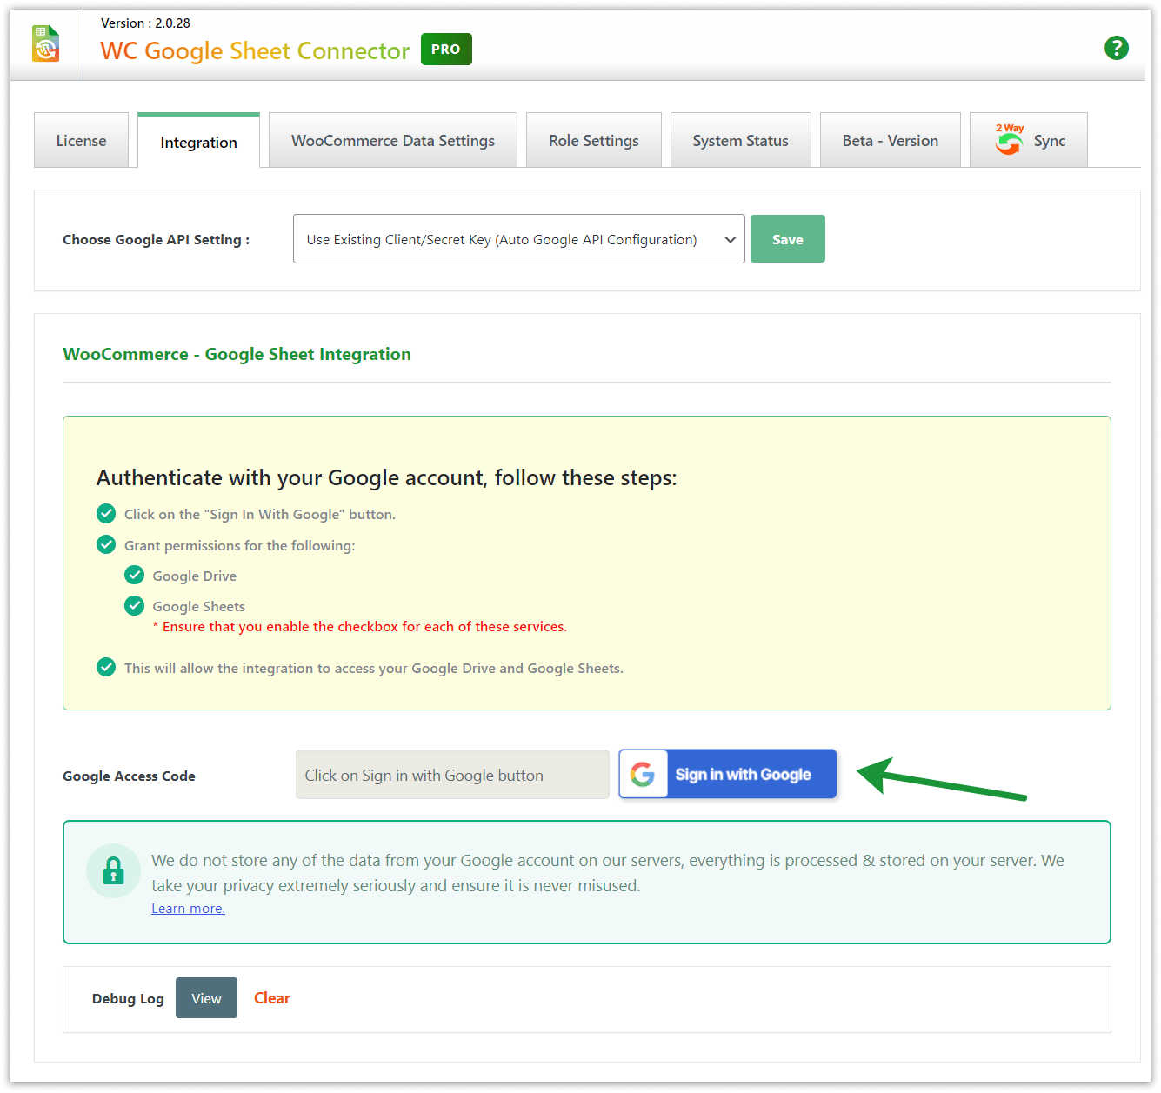Open the Choose Google API Setting dropdown
Image resolution: width=1161 pixels, height=1093 pixels.
(518, 238)
